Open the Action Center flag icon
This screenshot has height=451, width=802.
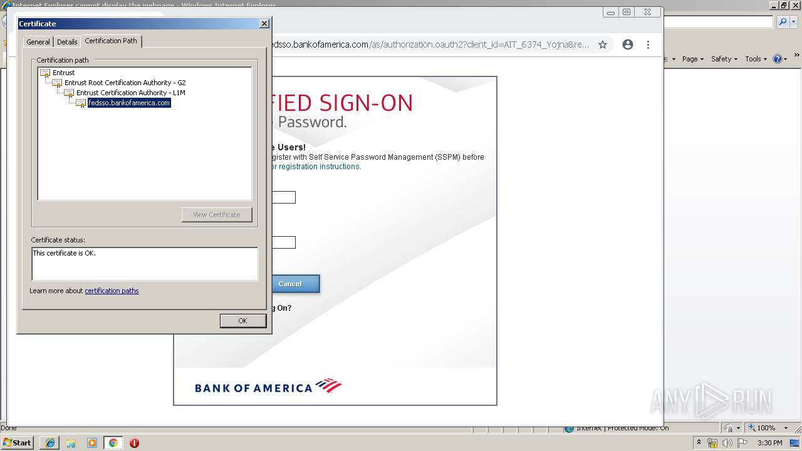[742, 443]
